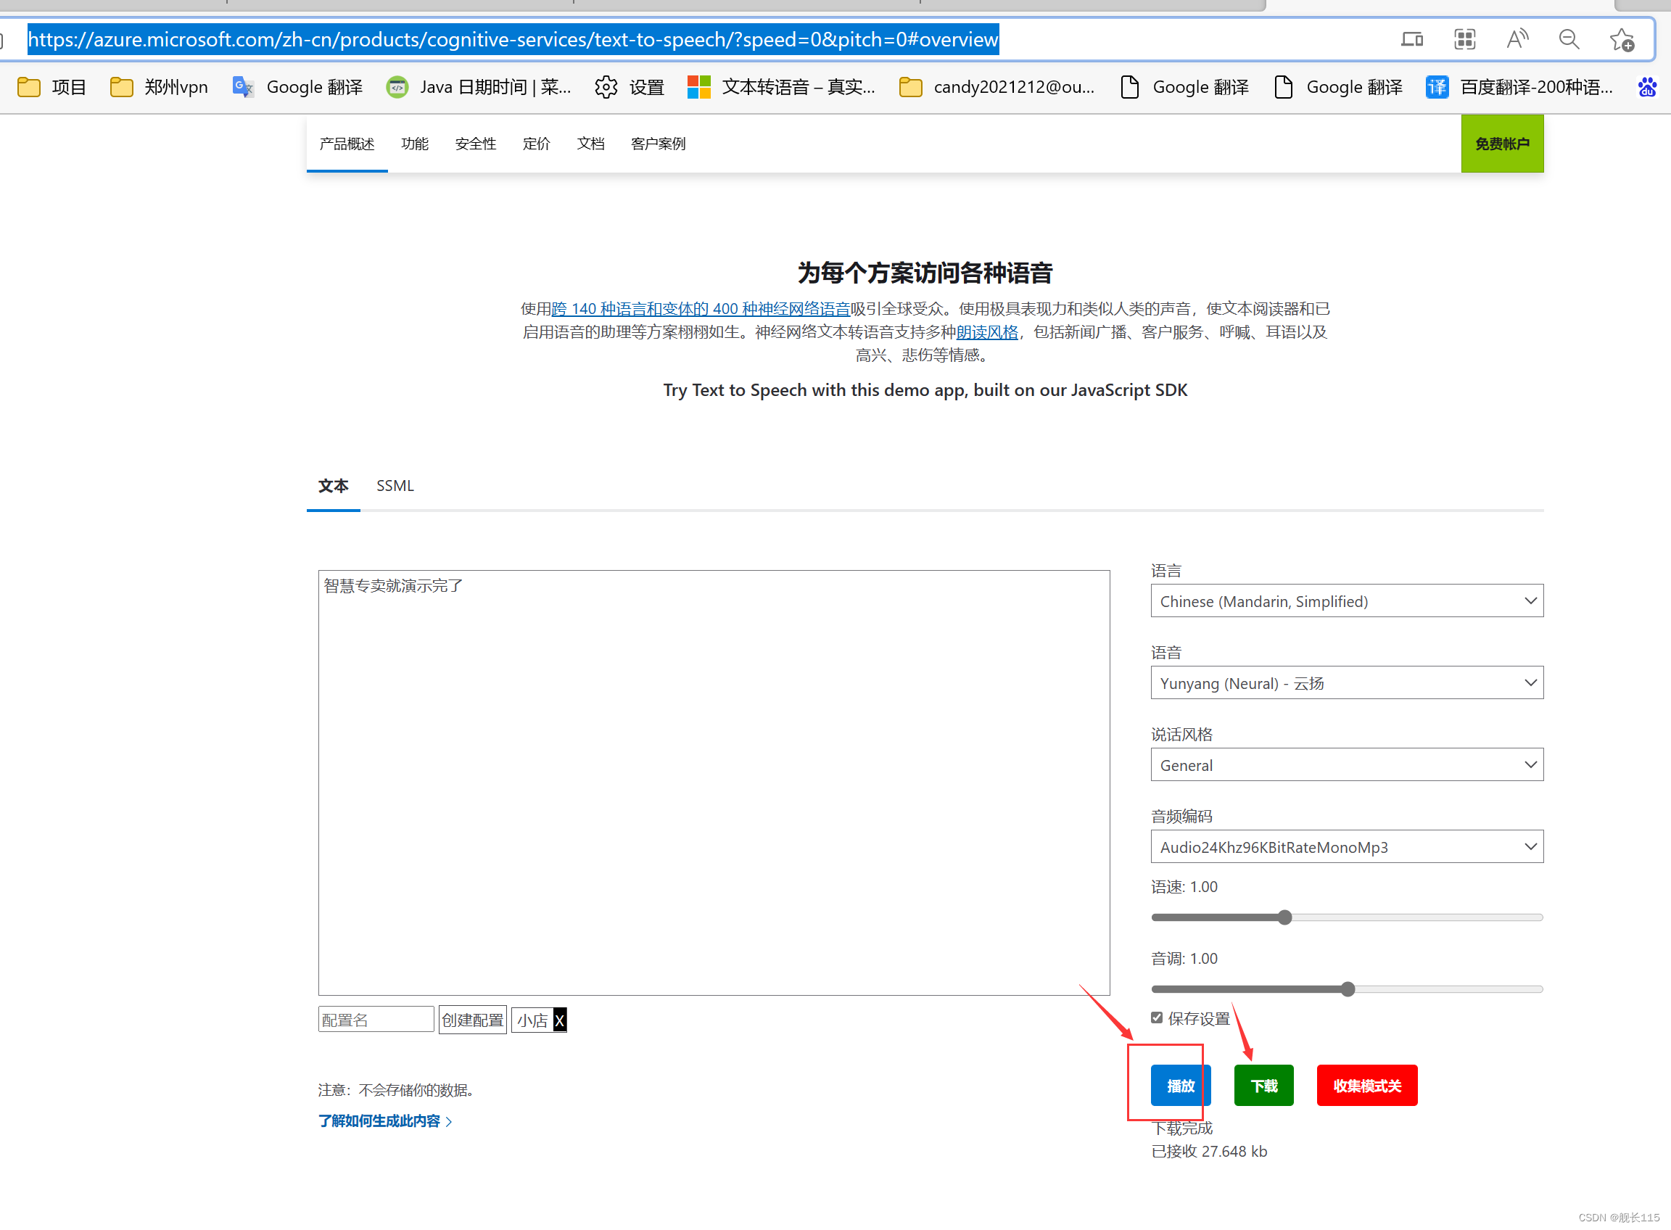
Task: Open the 设置 gear bookmark
Action: tap(630, 87)
